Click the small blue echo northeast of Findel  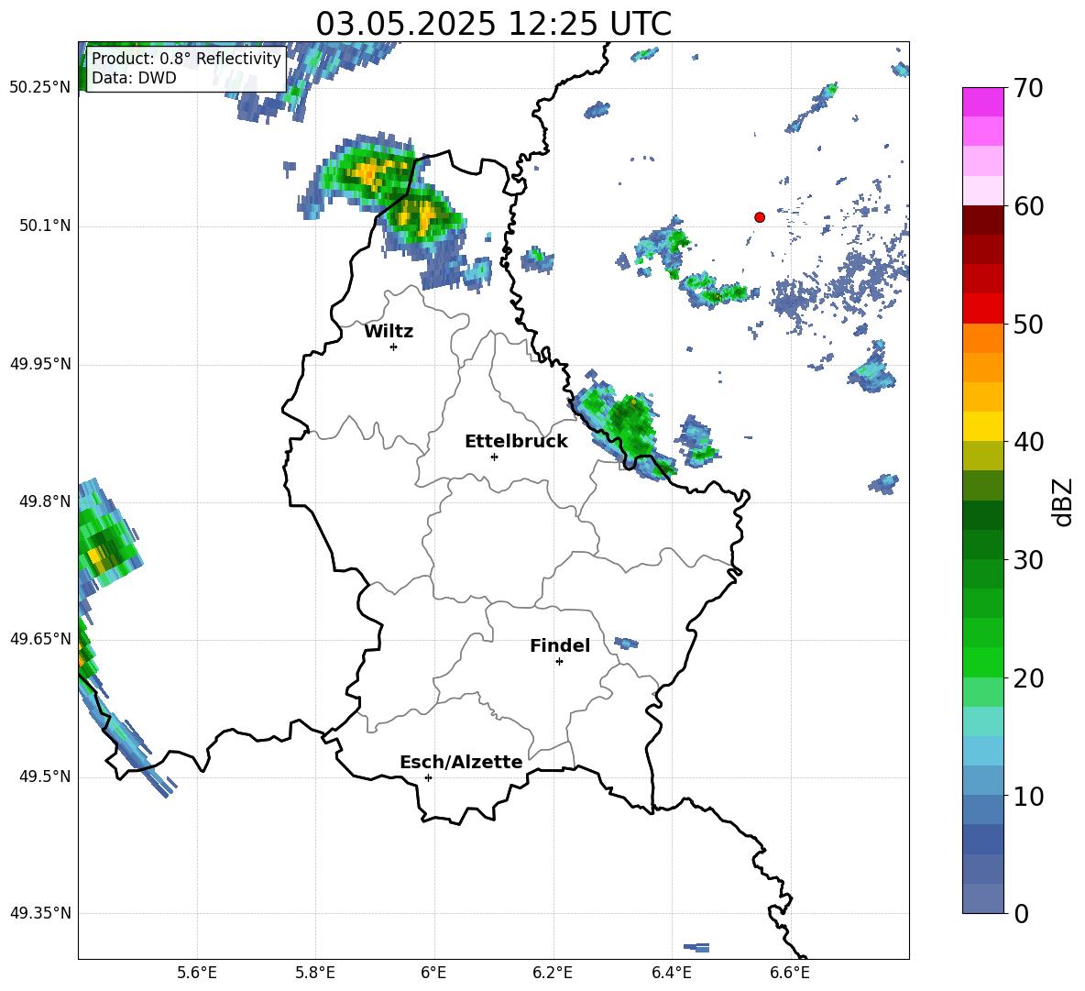[x=626, y=643]
